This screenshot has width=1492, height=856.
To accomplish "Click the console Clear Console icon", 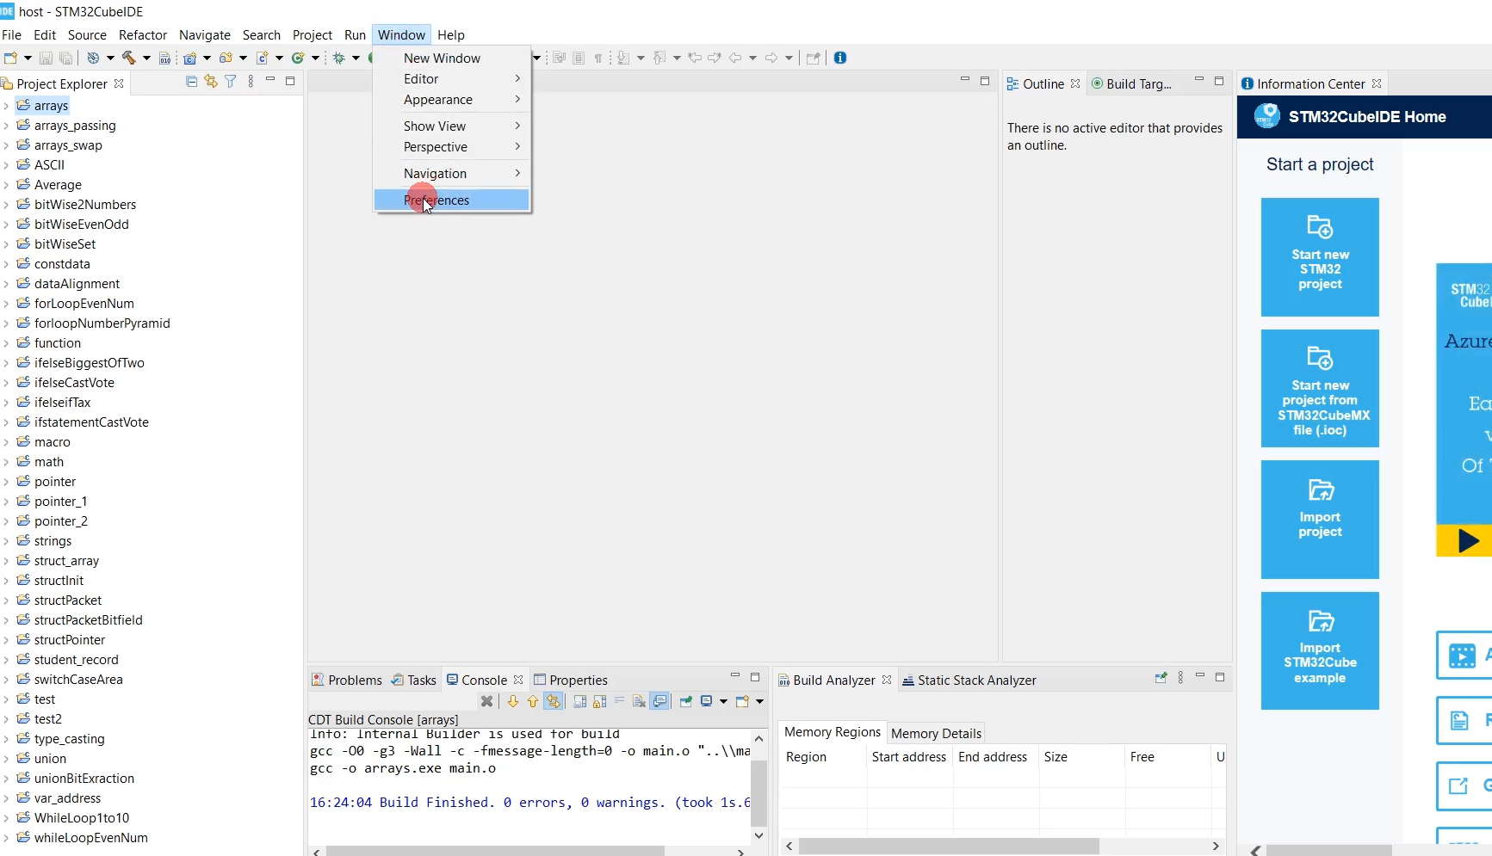I will coord(639,701).
